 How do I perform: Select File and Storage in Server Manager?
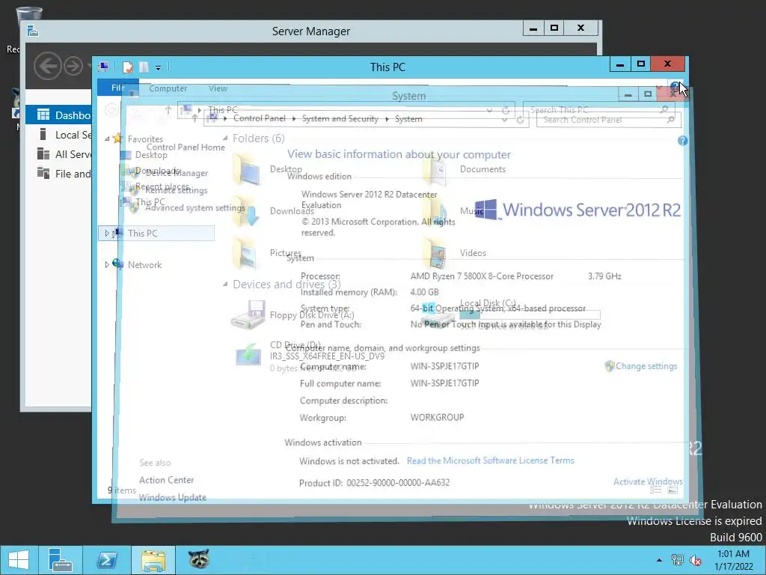[64, 174]
